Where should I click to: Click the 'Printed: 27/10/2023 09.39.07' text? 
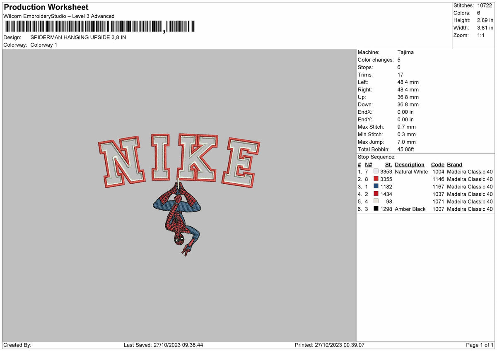[330, 345]
